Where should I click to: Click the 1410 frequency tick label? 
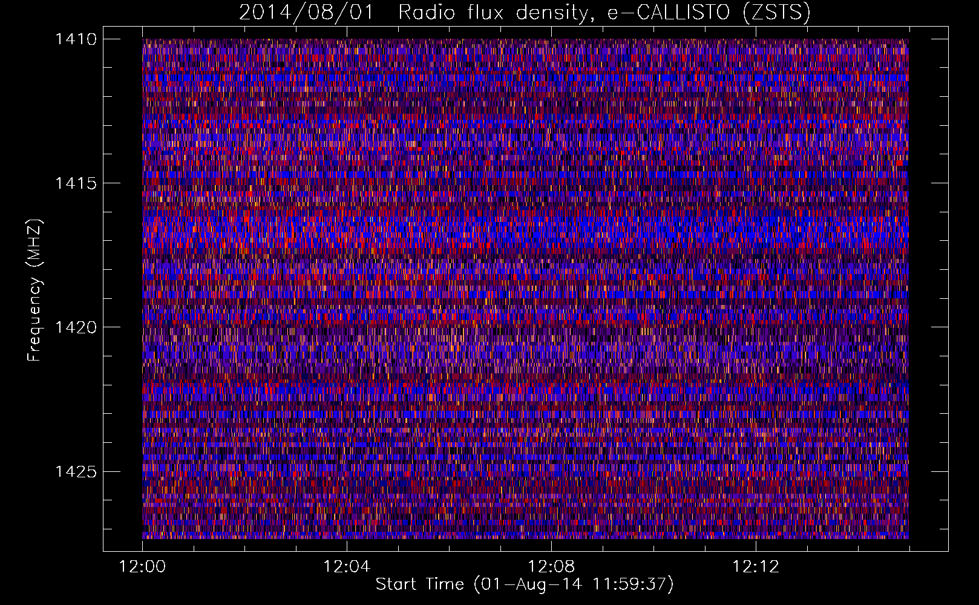[x=76, y=39]
